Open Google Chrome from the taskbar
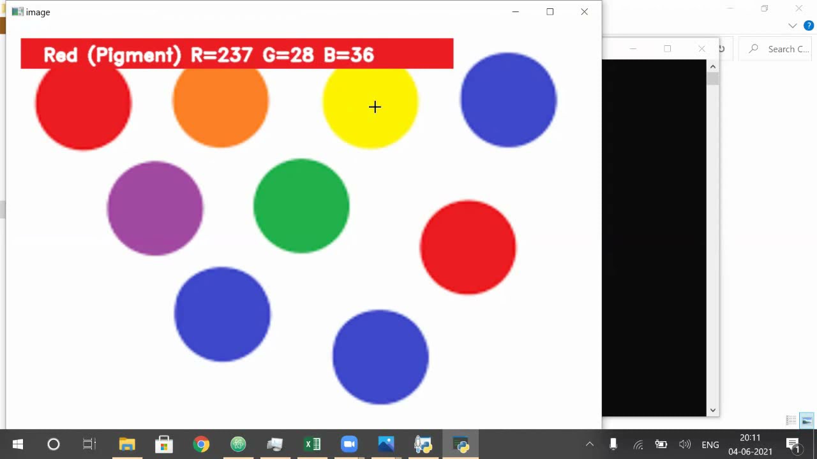This screenshot has width=817, height=459. [x=201, y=444]
